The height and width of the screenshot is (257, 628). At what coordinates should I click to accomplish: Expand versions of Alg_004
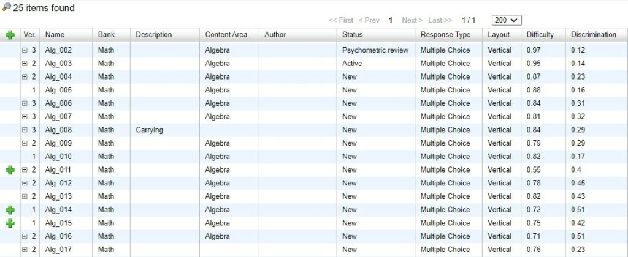click(x=25, y=76)
